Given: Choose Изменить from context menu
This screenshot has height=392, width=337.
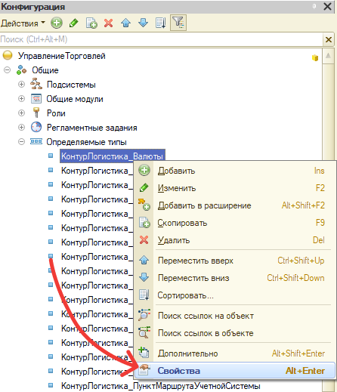Looking at the screenshot, I should 235,188.
